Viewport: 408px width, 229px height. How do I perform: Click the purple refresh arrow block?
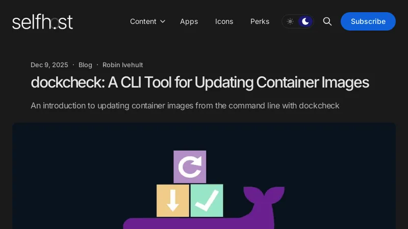pyautogui.click(x=190, y=167)
